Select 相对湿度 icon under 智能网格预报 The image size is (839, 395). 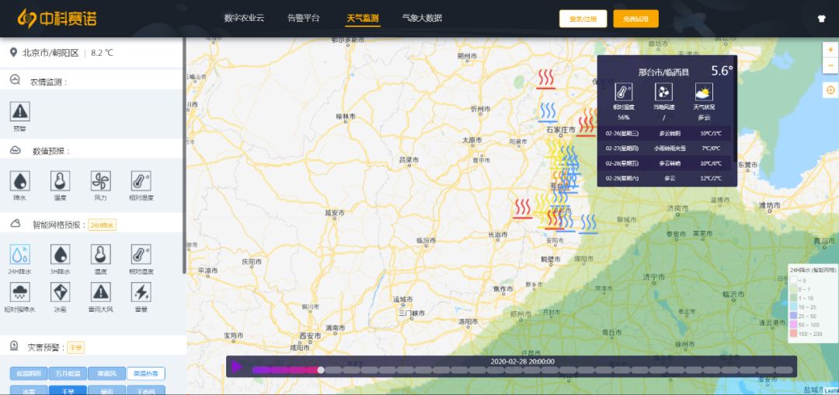[141, 254]
